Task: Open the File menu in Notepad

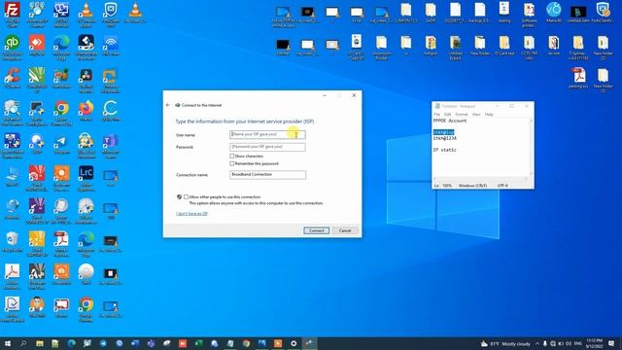Action: tap(436, 115)
